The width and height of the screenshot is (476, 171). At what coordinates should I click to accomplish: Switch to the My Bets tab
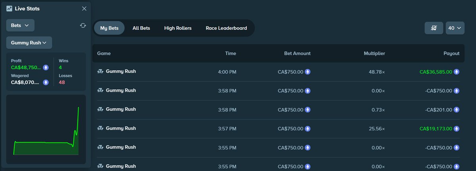109,28
